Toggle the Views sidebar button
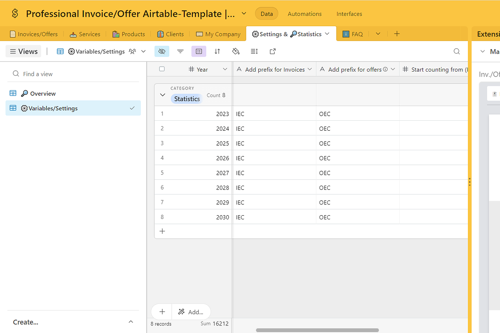Viewport: 500px width, 333px height. (x=23, y=51)
